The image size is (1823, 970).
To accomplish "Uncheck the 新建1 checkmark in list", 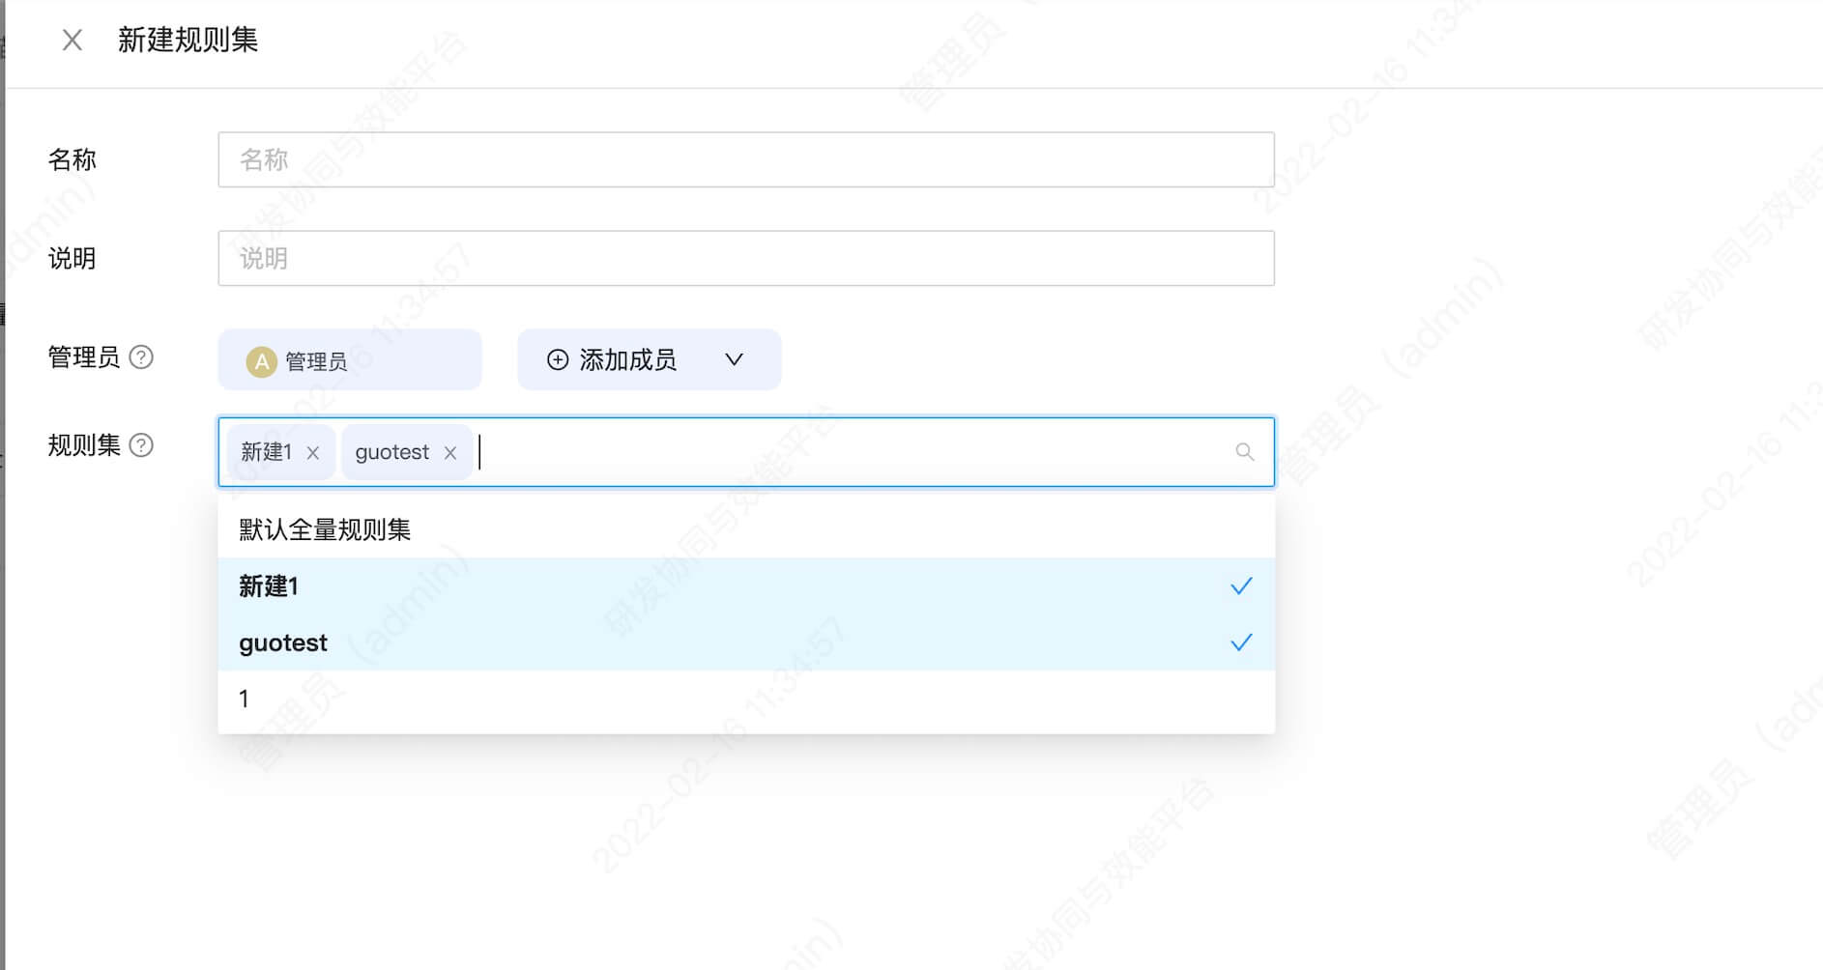I will point(1241,586).
